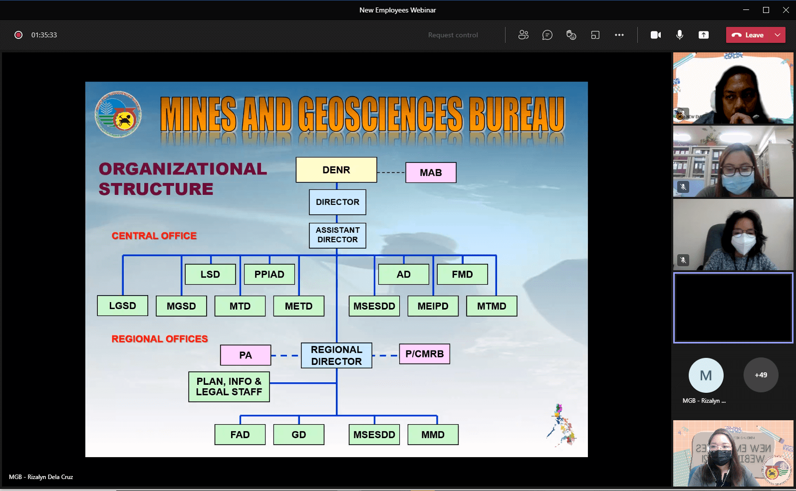
Task: Select the blue-mask participant video tile
Action: pyautogui.click(x=733, y=162)
